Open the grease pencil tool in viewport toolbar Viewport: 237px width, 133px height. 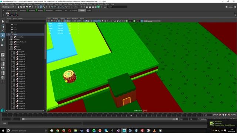tap(61, 21)
